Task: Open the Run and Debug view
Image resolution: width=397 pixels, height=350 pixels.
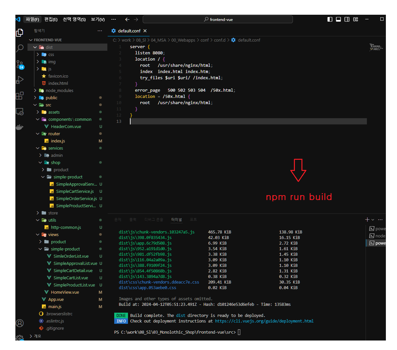Action: [x=20, y=80]
